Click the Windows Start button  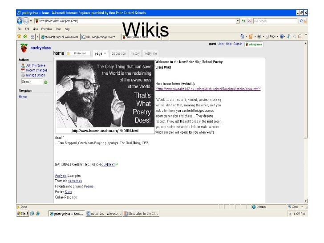[x=23, y=214]
